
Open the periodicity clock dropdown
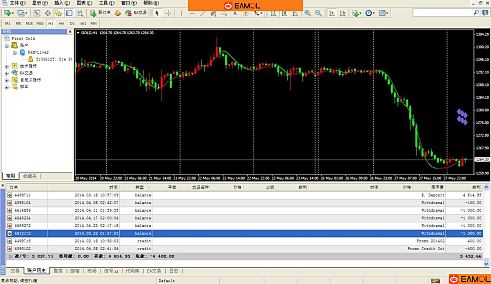(370, 13)
